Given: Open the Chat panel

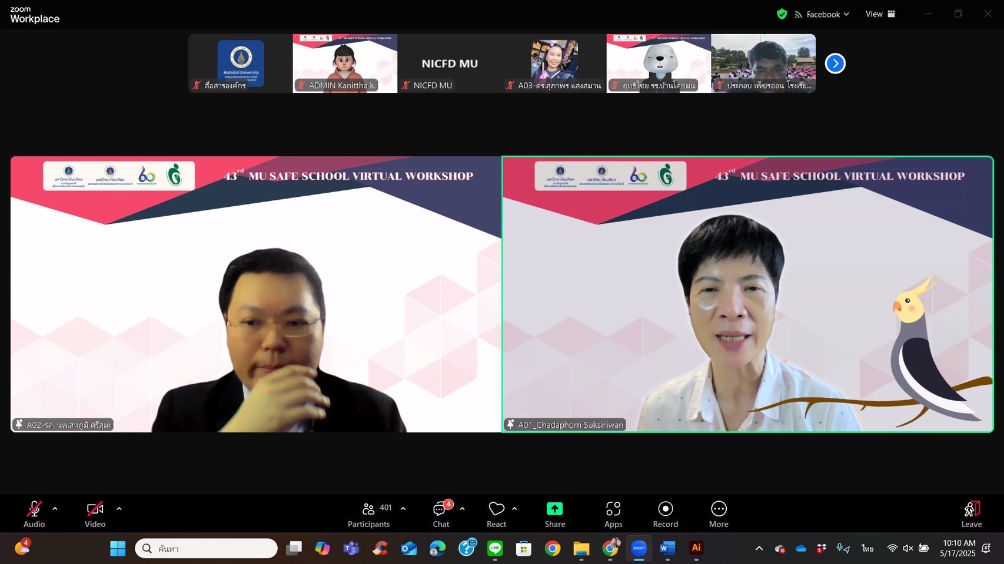Looking at the screenshot, I should (x=441, y=514).
